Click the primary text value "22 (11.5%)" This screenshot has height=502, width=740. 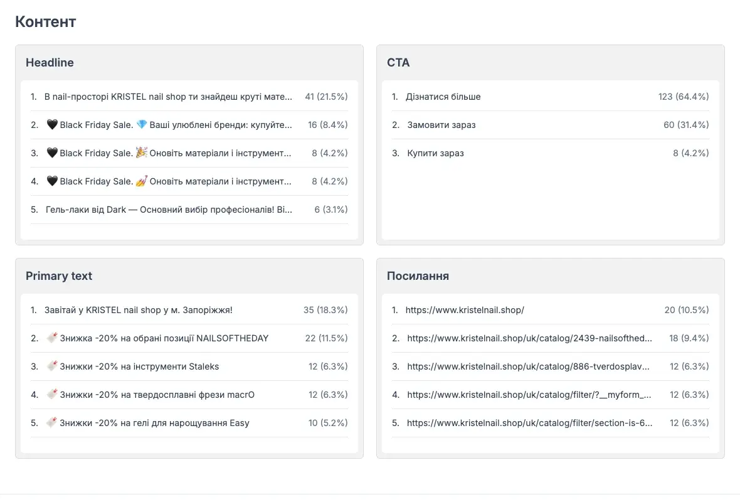(x=327, y=338)
